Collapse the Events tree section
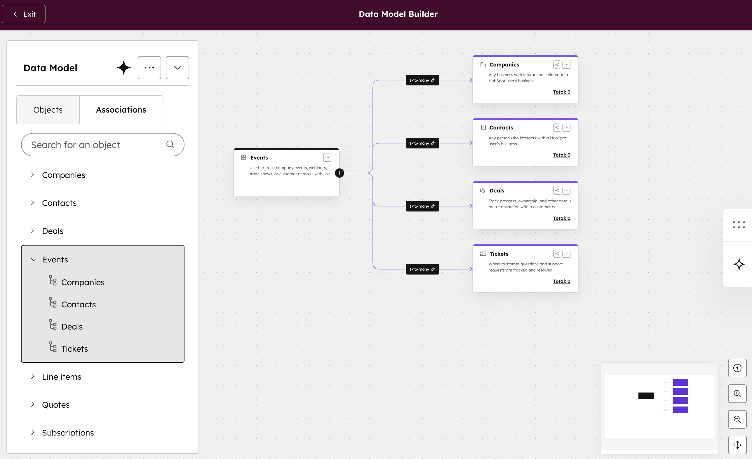 pyautogui.click(x=34, y=260)
